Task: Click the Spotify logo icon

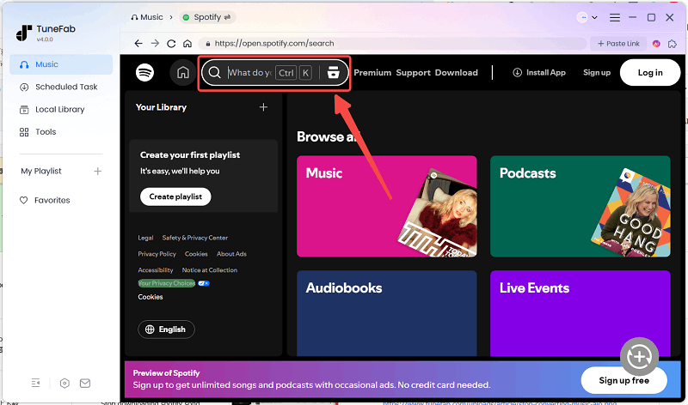Action: [144, 73]
